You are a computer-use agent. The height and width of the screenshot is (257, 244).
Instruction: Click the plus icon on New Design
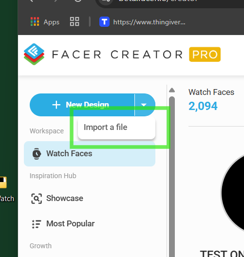point(56,105)
